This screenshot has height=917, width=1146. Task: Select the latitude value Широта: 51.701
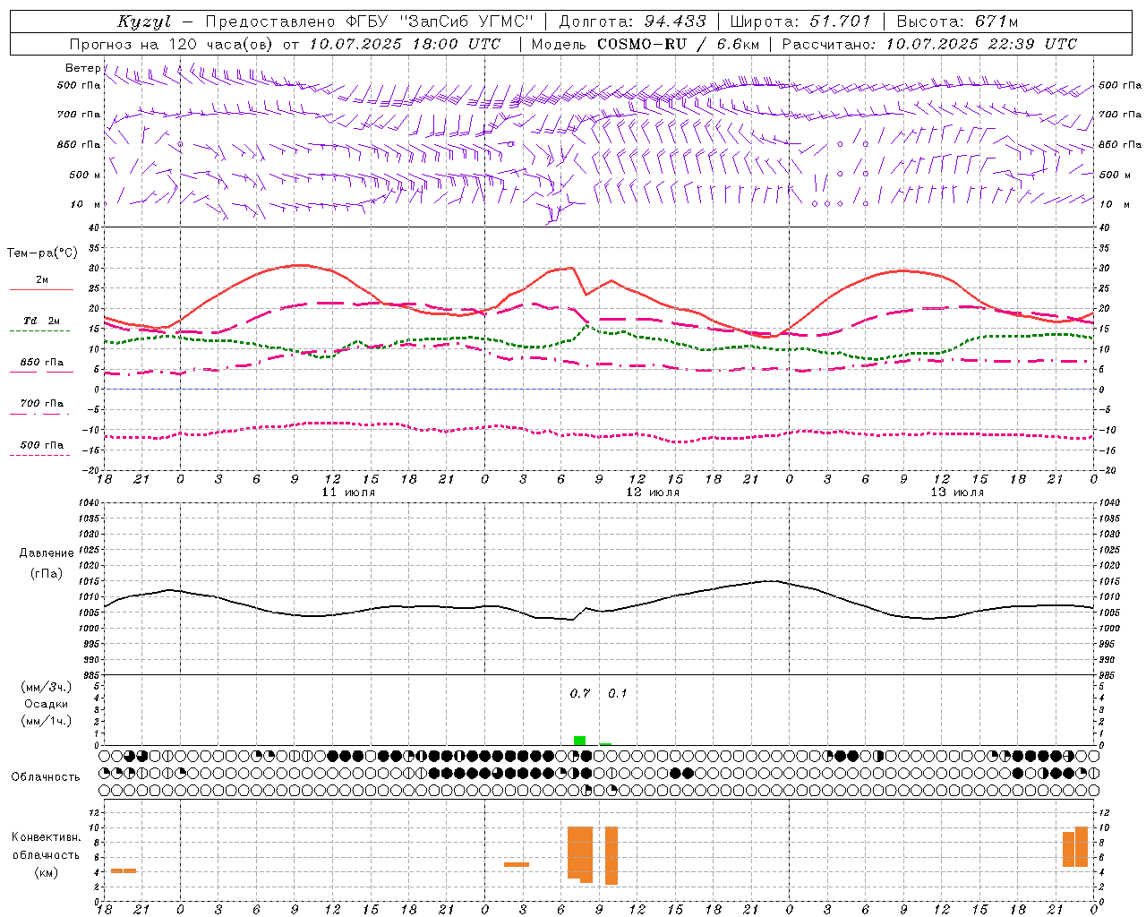coord(800,21)
